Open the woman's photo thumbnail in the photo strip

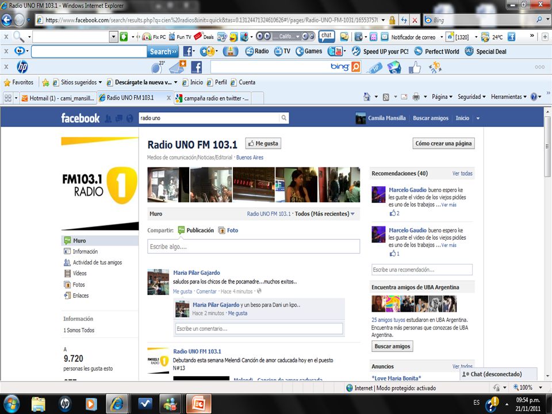click(297, 185)
